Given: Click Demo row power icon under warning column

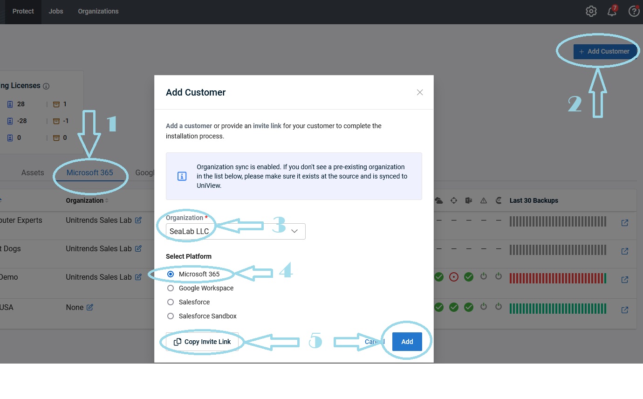Looking at the screenshot, I should coord(484,276).
